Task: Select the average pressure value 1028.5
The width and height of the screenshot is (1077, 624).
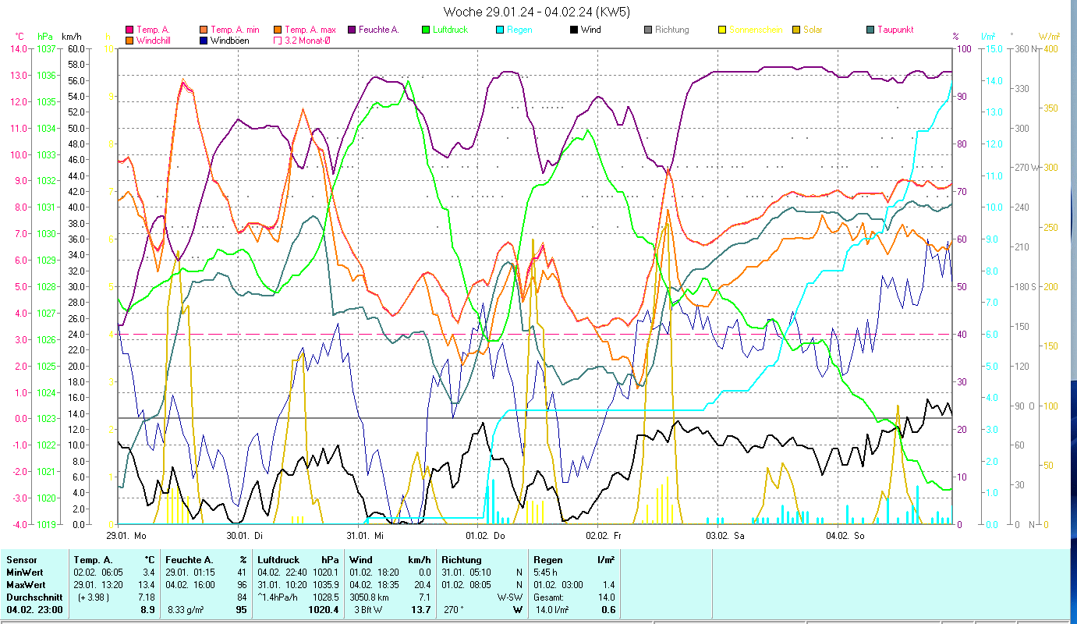Action: (x=325, y=597)
